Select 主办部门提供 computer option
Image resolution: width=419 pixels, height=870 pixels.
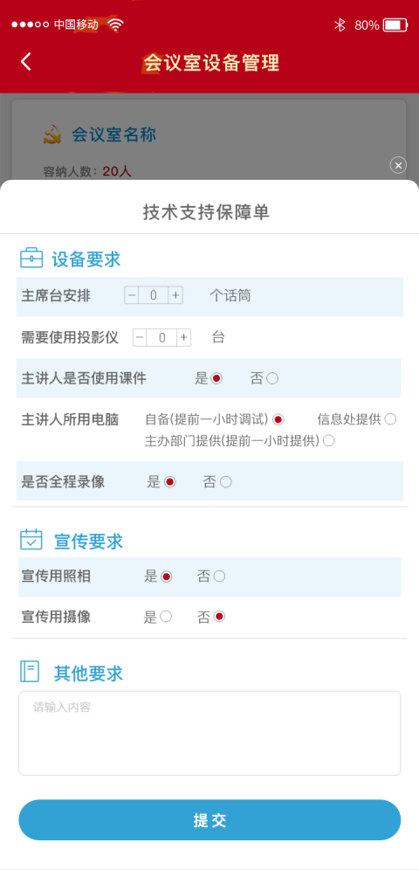329,441
